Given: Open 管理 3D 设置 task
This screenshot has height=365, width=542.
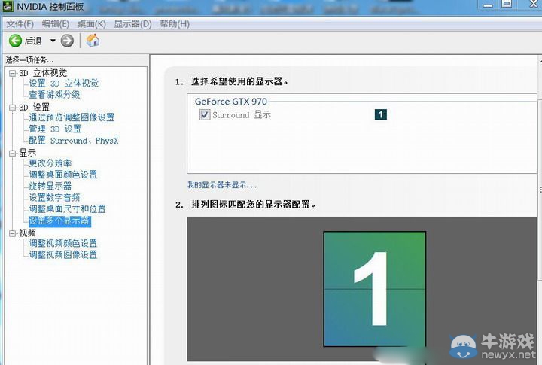Looking at the screenshot, I should click(x=55, y=129).
